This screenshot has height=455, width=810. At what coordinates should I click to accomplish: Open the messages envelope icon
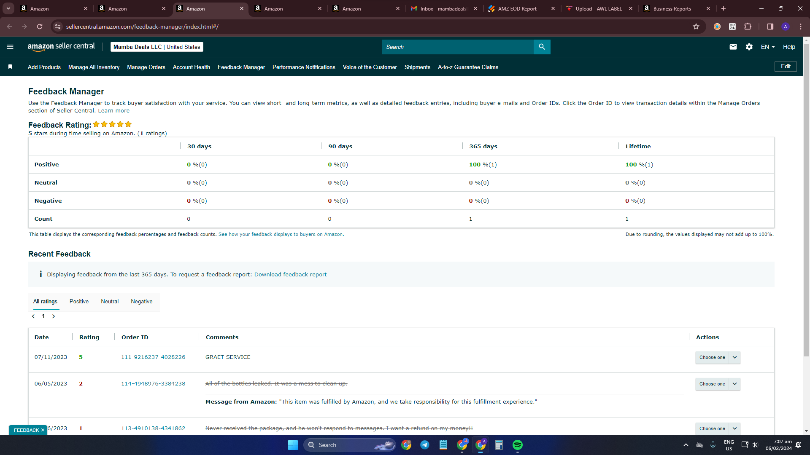pyautogui.click(x=733, y=47)
